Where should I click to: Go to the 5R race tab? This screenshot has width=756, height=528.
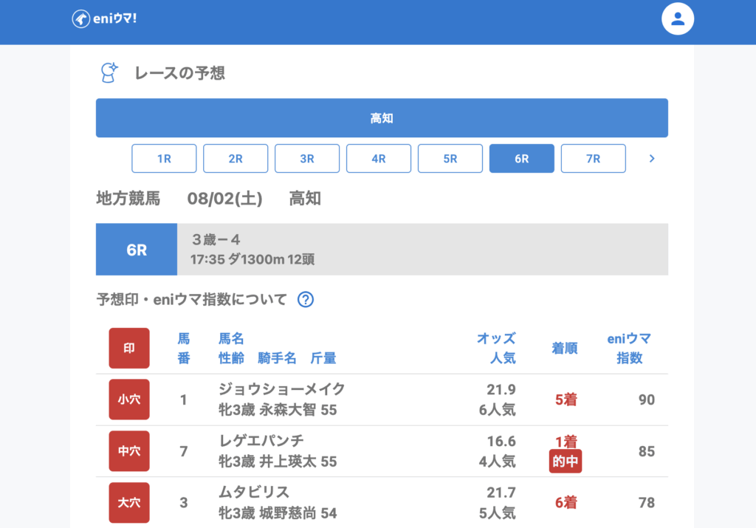[450, 158]
